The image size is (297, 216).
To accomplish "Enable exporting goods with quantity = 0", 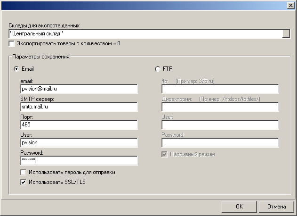I will (x=12, y=44).
